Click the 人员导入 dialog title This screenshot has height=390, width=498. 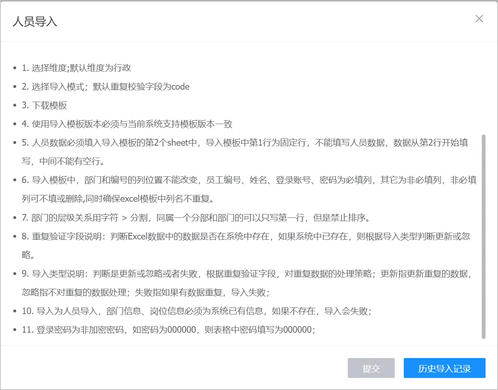click(35, 22)
